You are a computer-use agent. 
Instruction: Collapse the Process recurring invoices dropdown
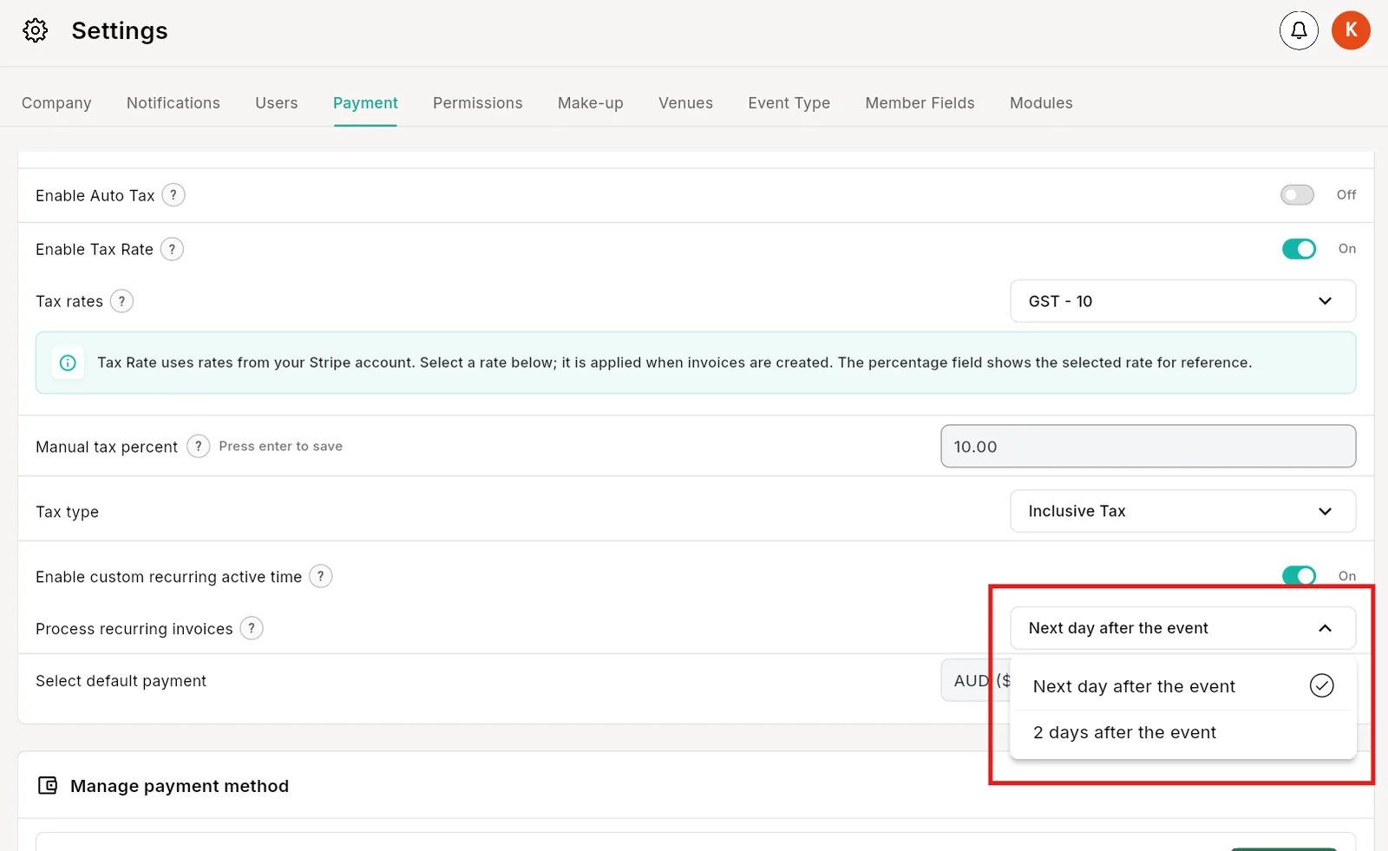1182,628
